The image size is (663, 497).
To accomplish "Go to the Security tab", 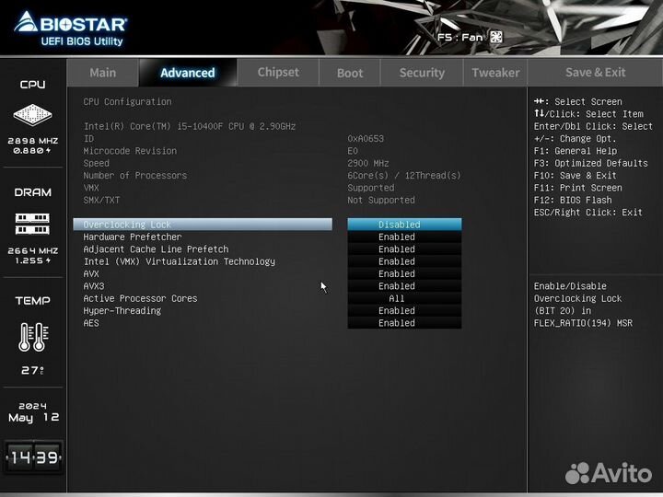I will (422, 73).
